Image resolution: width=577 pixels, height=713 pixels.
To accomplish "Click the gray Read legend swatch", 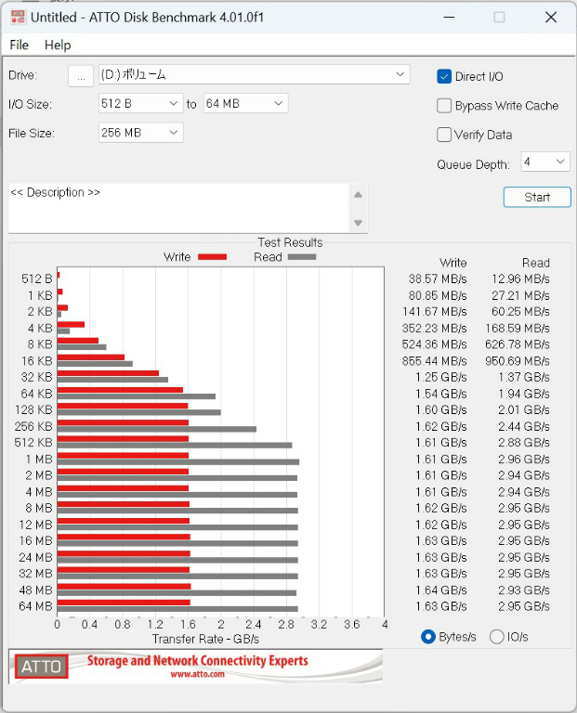I will click(302, 257).
